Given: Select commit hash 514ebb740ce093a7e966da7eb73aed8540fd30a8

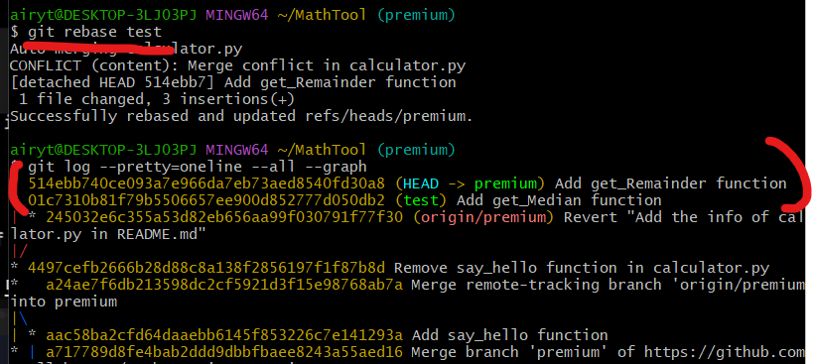Looking at the screenshot, I should pyautogui.click(x=206, y=183).
